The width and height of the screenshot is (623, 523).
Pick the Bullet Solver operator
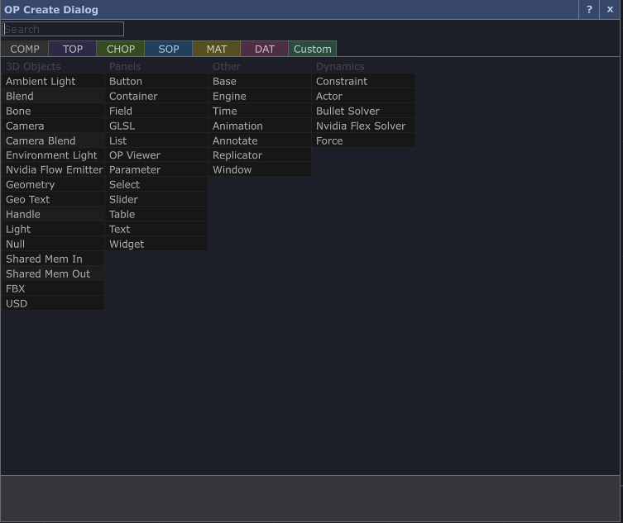click(347, 112)
